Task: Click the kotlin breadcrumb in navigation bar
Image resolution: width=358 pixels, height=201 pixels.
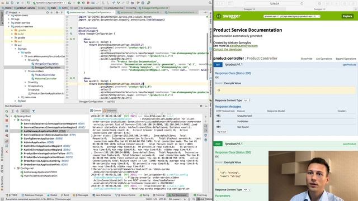Action: 63,8
